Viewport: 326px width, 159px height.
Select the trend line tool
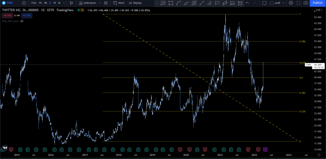202,3
